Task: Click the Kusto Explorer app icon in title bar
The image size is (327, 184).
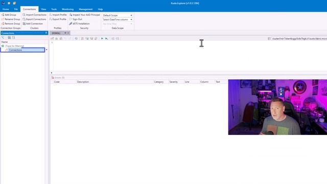Action: (3, 3)
